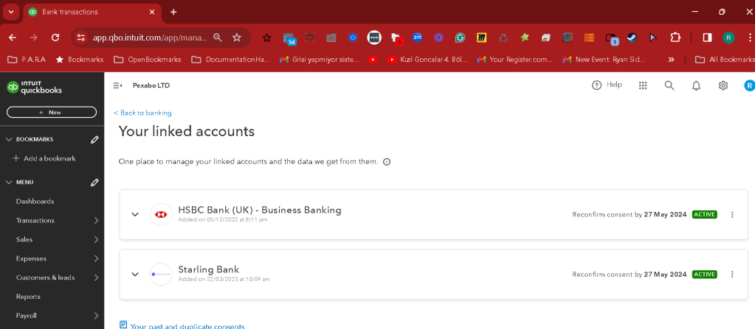Open the settings gear icon
The height and width of the screenshot is (329, 755).
coord(723,85)
